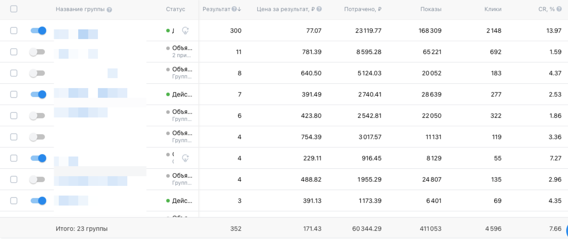Viewport: 568px width, 241px height.
Task: Click the green status dot in the 2 740.41 row
Action: (168, 94)
